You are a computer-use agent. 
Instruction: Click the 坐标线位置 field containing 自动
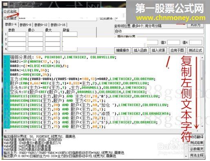pos(159,31)
